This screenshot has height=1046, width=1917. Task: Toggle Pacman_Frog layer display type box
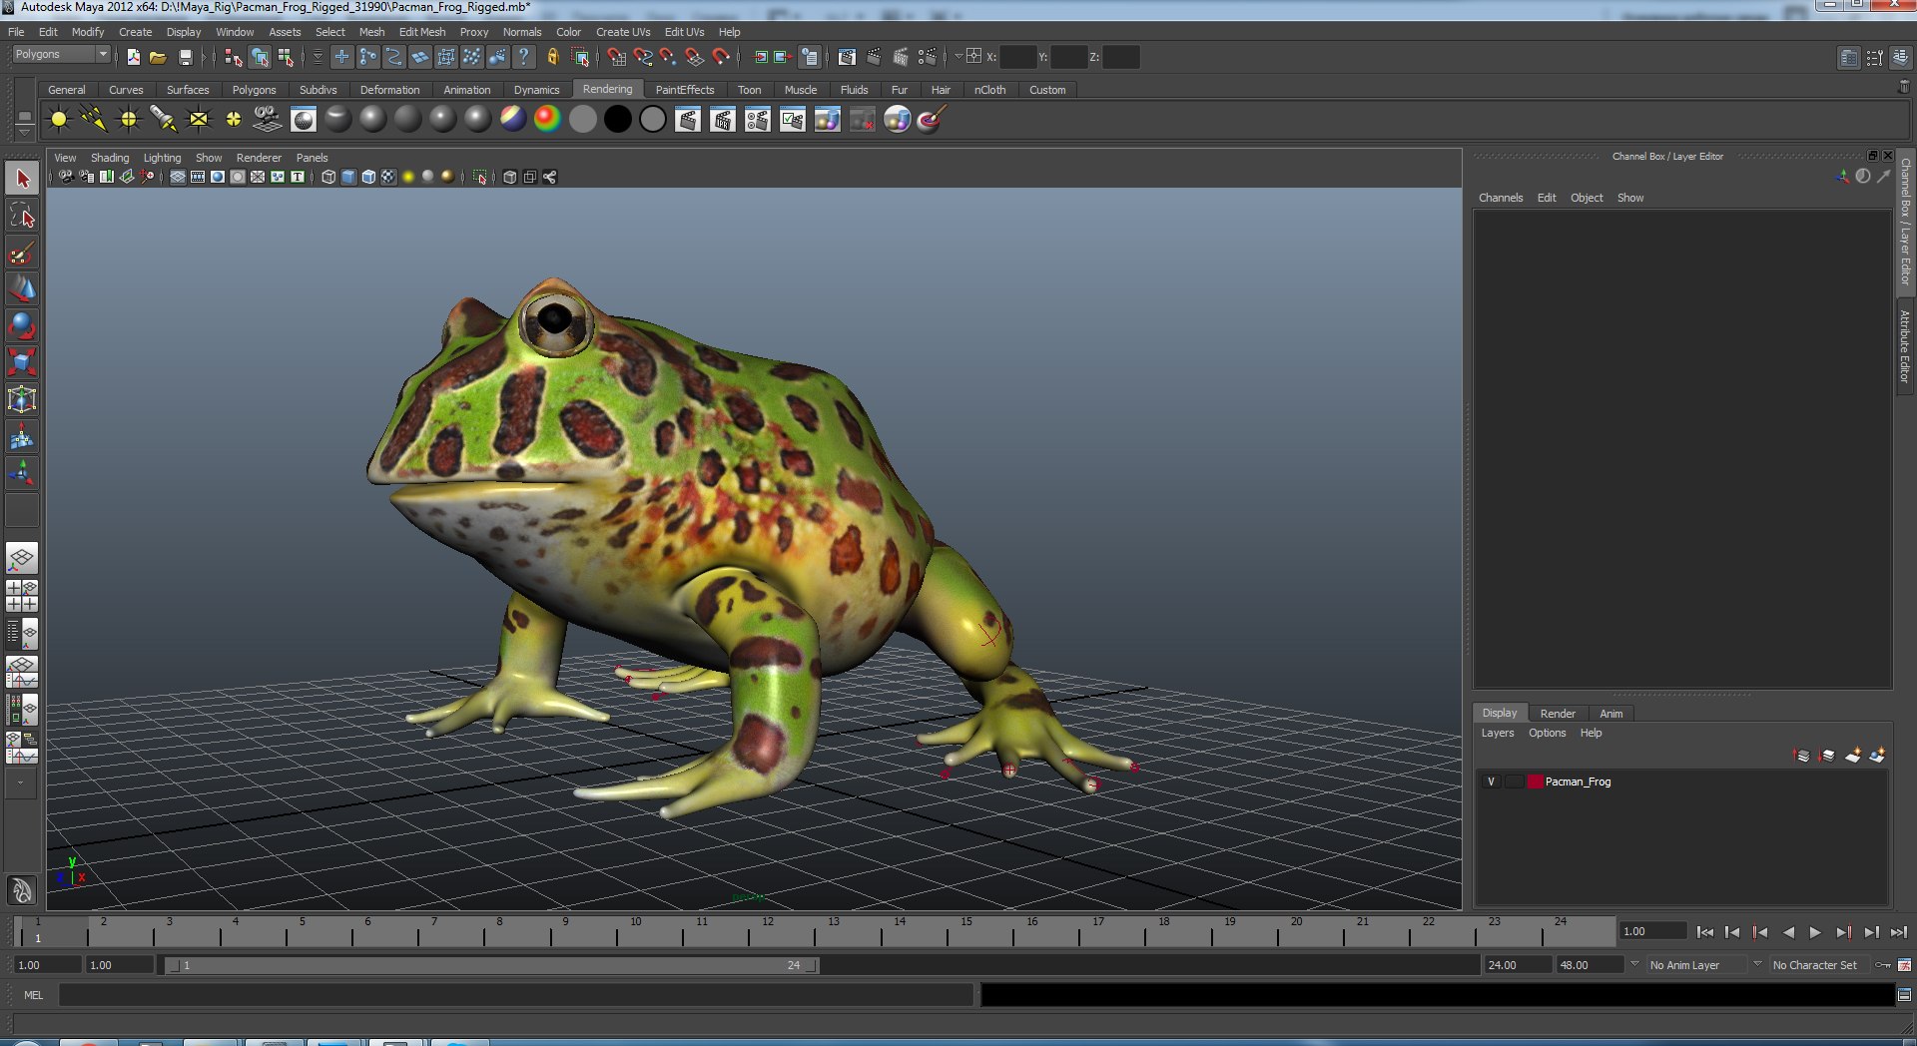click(1514, 782)
